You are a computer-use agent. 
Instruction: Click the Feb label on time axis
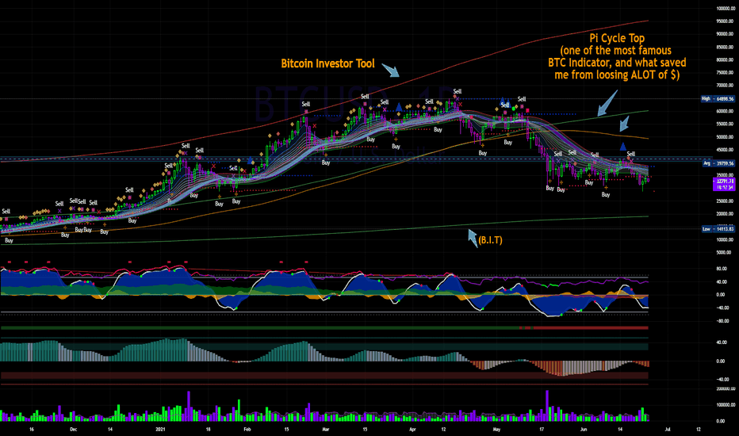click(x=247, y=430)
